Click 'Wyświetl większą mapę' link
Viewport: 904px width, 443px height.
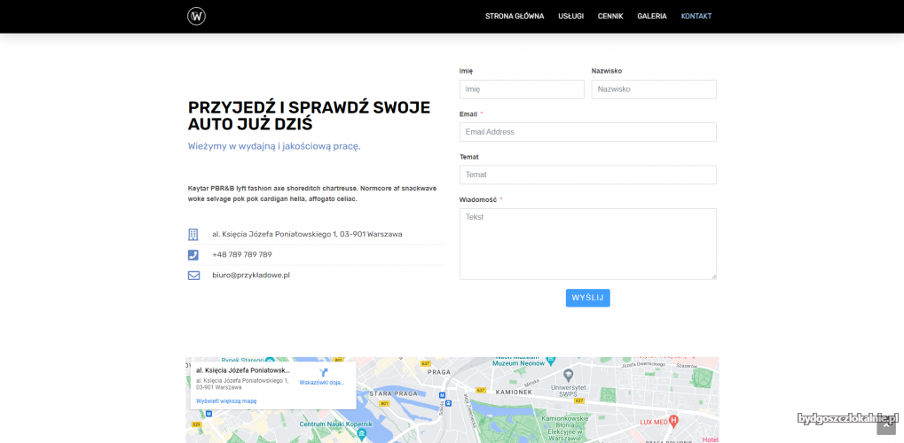click(226, 401)
